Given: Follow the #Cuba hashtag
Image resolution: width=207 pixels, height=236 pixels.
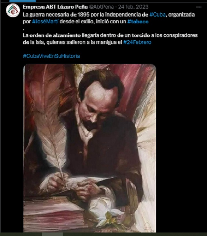Looking at the screenshot, I should click(158, 15).
